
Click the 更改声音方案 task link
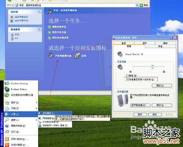pyautogui.click(x=59, y=32)
